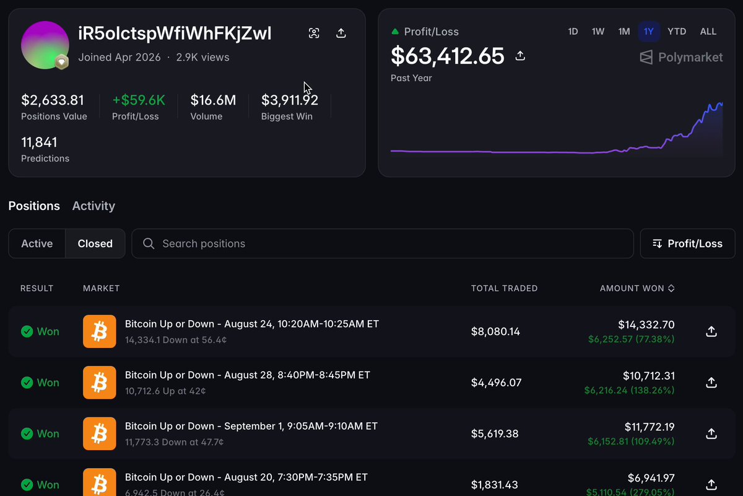This screenshot has height=496, width=743.
Task: Share the August 24 Bitcoin position
Action: 711,331
